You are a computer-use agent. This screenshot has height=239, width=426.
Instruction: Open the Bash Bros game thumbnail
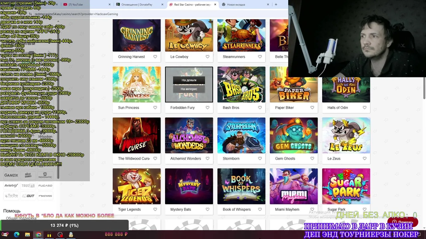[x=241, y=85]
